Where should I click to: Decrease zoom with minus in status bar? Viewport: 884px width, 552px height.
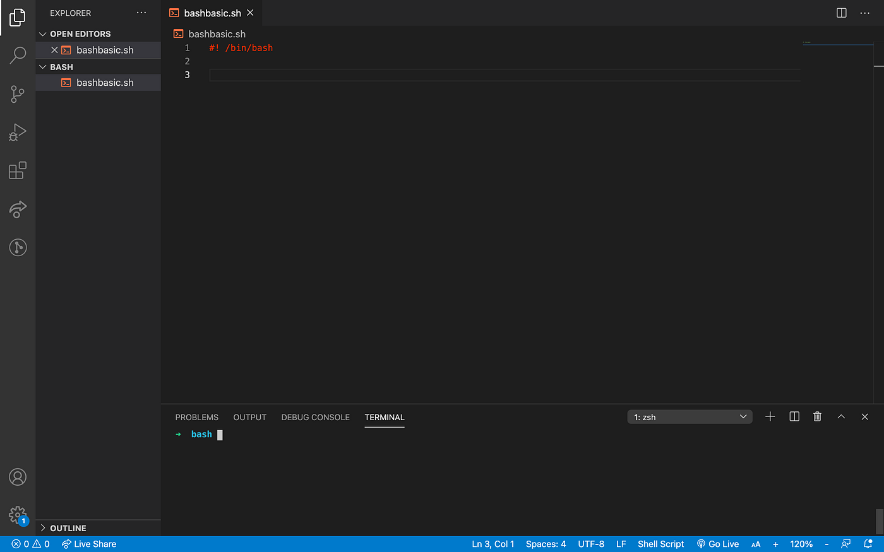[x=827, y=544]
